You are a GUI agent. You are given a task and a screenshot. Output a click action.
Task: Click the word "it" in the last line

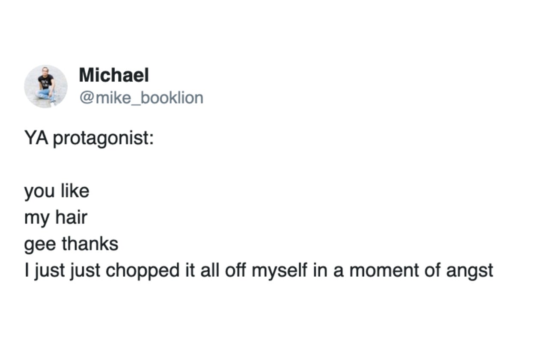190,270
